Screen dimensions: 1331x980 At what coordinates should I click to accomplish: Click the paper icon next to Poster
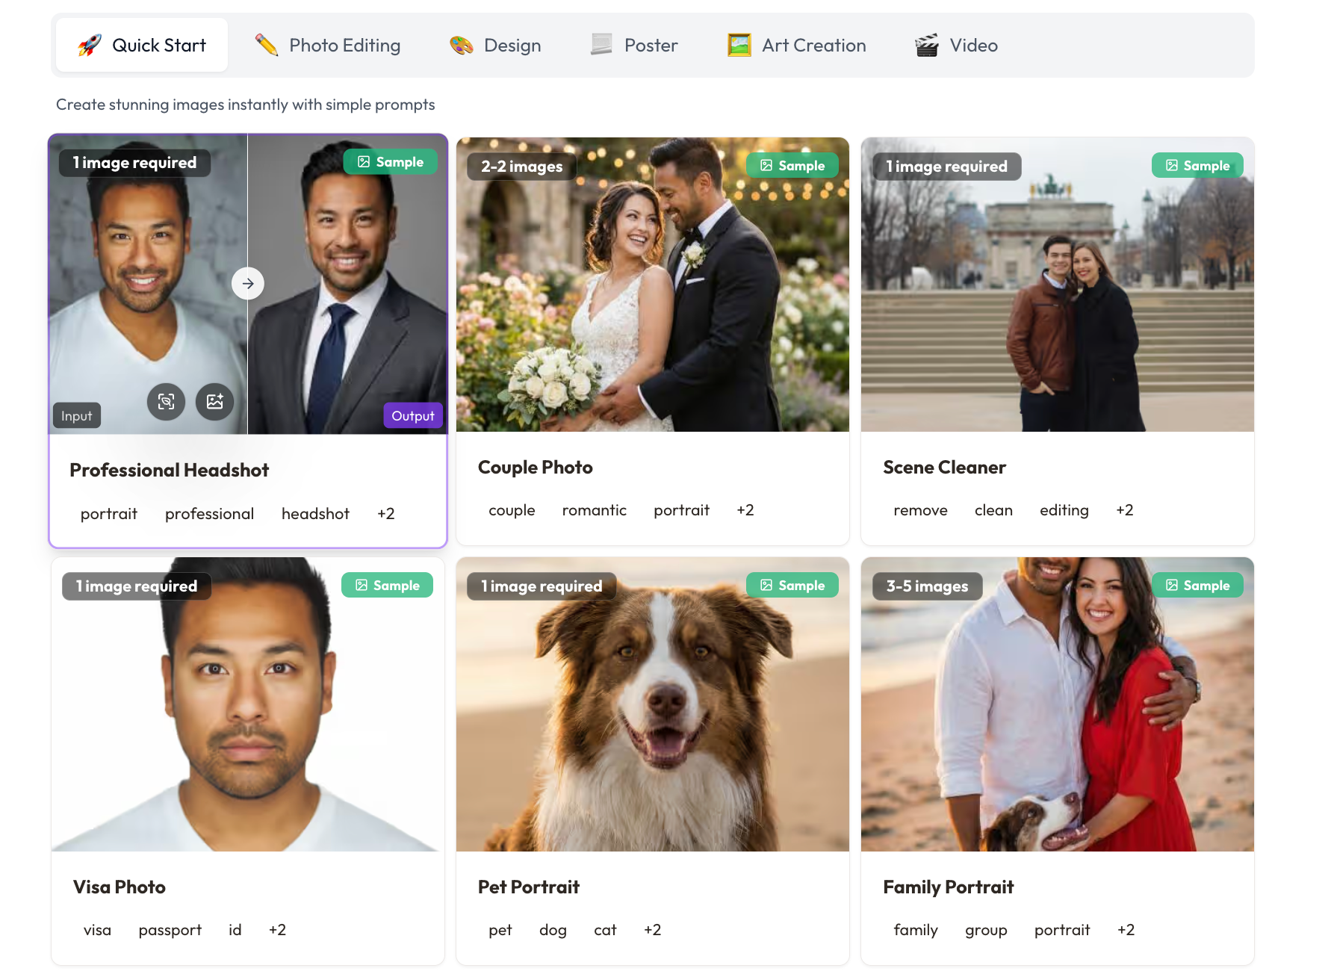coord(599,44)
